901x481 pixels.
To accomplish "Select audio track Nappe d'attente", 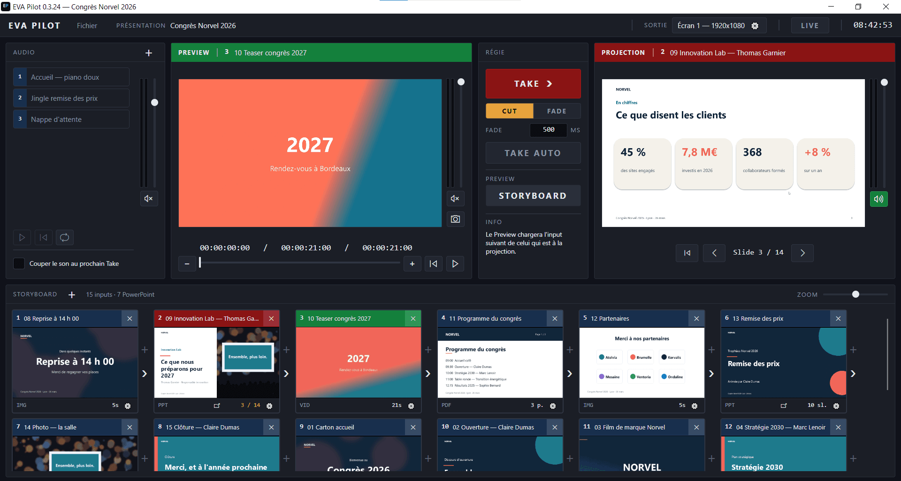I will [x=71, y=119].
